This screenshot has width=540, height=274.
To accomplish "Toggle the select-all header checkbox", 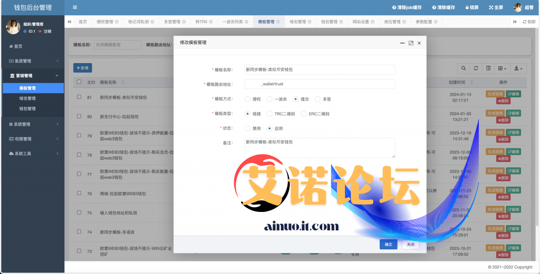I will click(x=79, y=82).
